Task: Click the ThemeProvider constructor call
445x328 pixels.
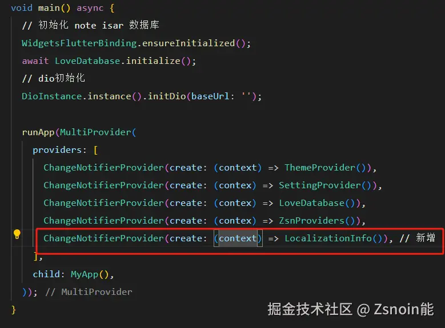Action: coord(325,168)
